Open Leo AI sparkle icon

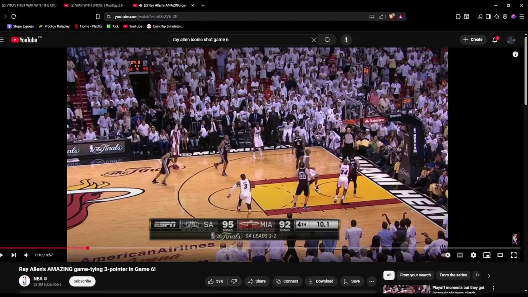497,16
